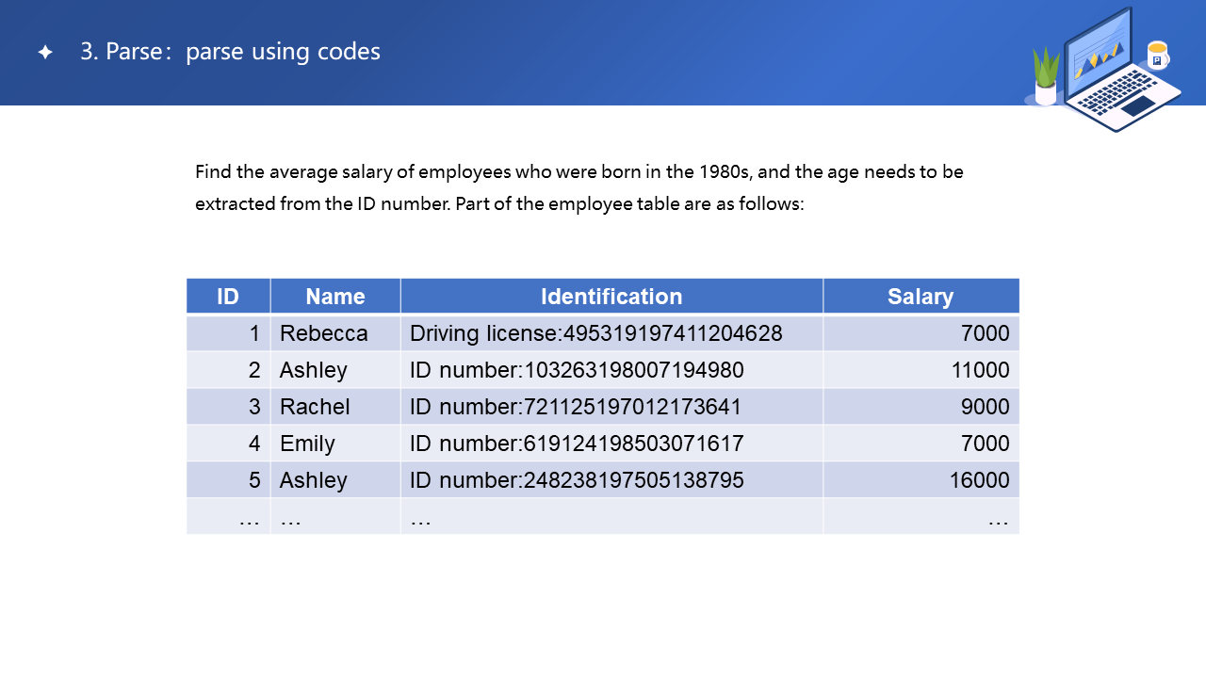Viewport: 1206px width, 678px height.
Task: Click ID number cell ending in 071617
Action: tap(577, 444)
